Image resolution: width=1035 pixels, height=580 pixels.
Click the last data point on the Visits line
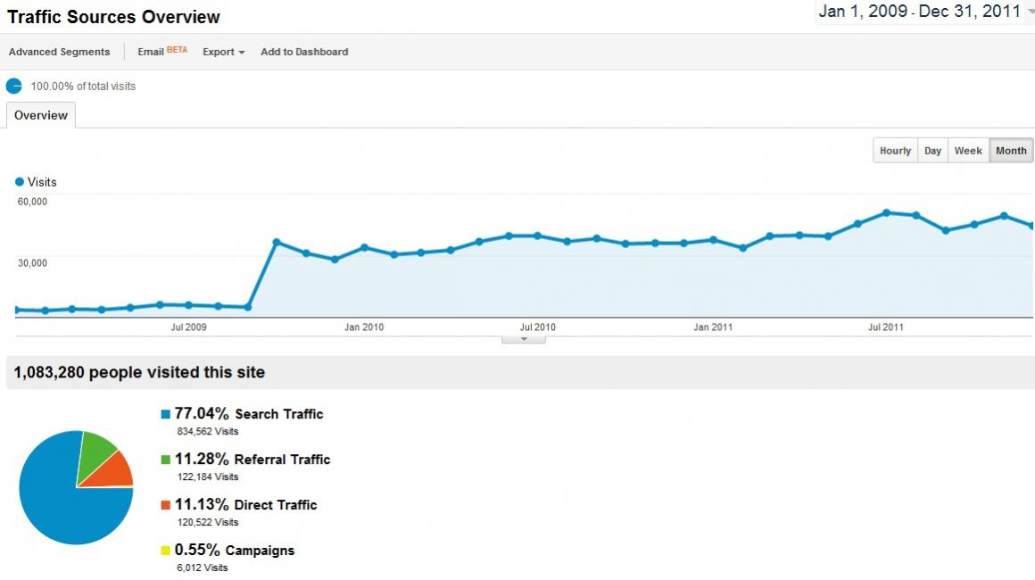pyautogui.click(x=1031, y=226)
